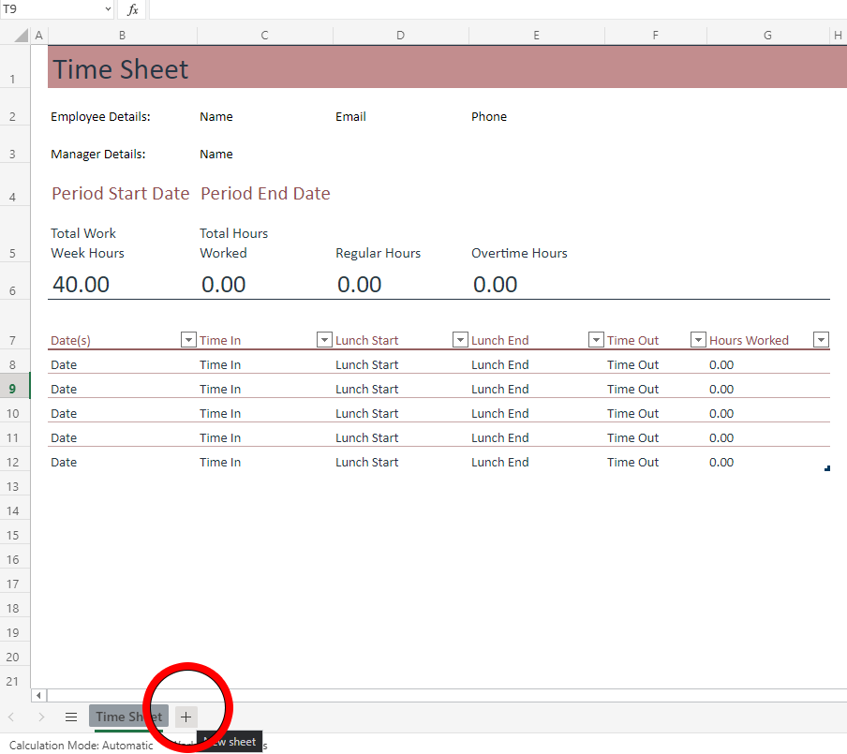
Task: Expand the Time Out filter dropdown
Action: tap(698, 340)
